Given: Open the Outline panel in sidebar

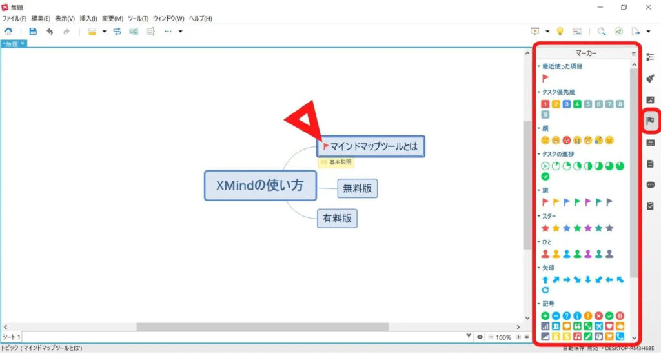Looking at the screenshot, I should pyautogui.click(x=650, y=57).
